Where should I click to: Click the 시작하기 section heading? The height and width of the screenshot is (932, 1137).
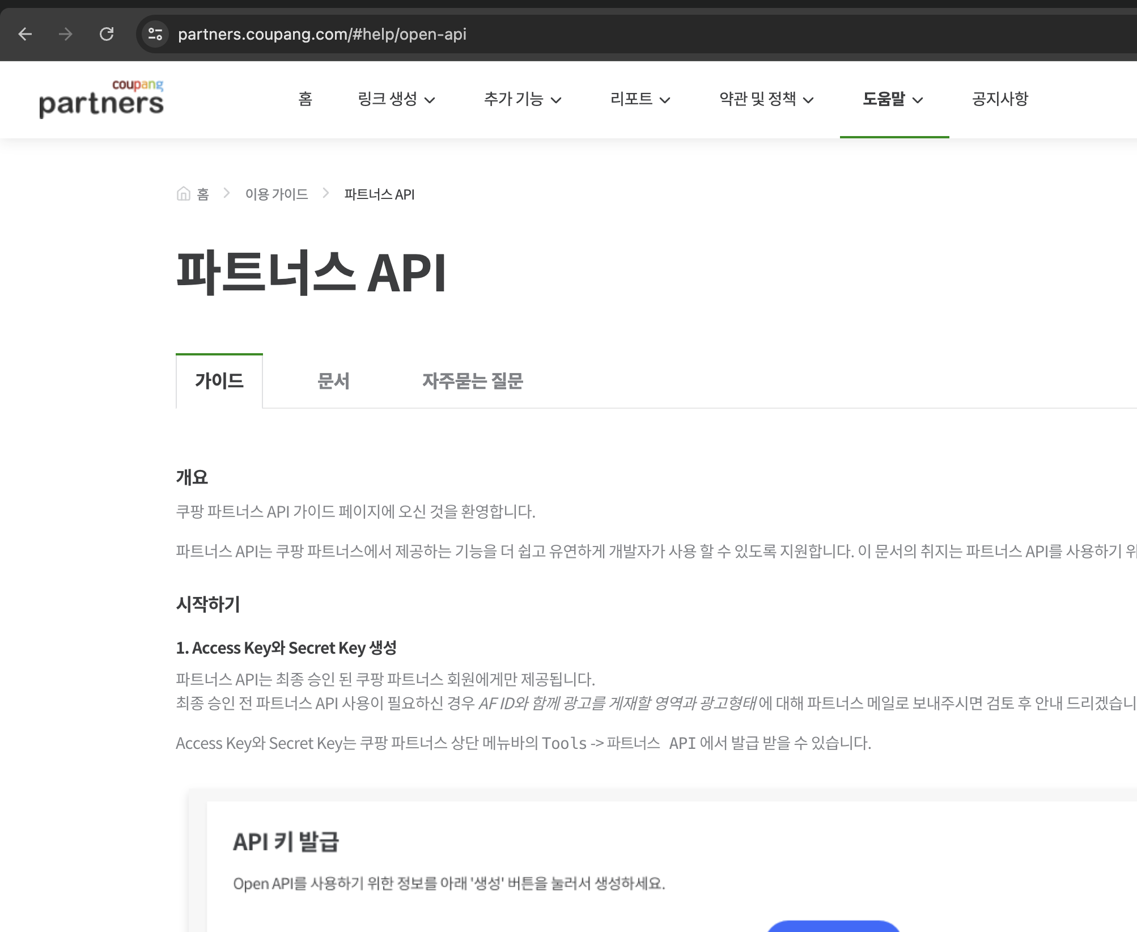pyautogui.click(x=208, y=604)
